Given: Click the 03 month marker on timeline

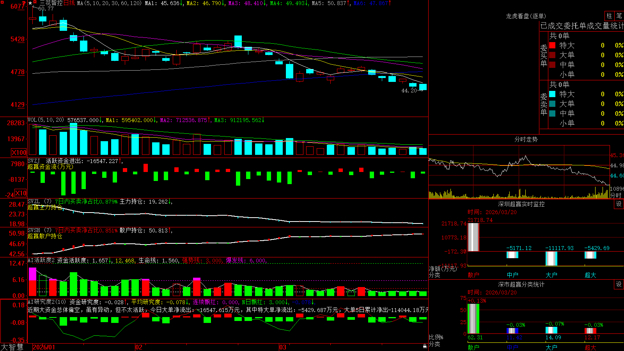Looking at the screenshot, I should 283,347.
